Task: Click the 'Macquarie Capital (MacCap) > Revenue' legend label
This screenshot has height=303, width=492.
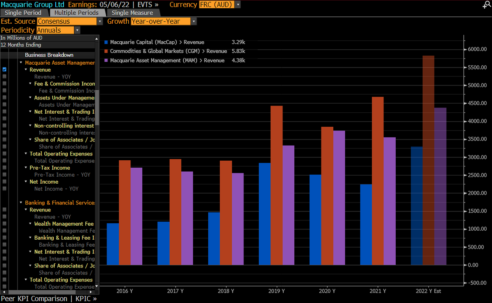Action: (157, 42)
